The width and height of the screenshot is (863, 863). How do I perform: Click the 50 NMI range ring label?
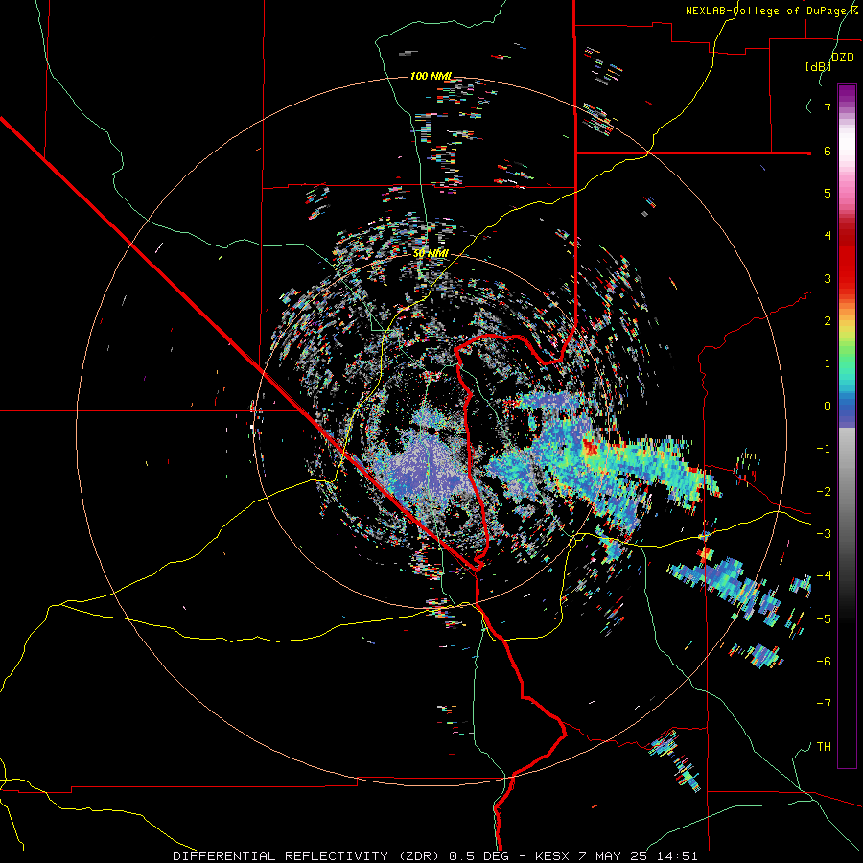[x=431, y=254]
